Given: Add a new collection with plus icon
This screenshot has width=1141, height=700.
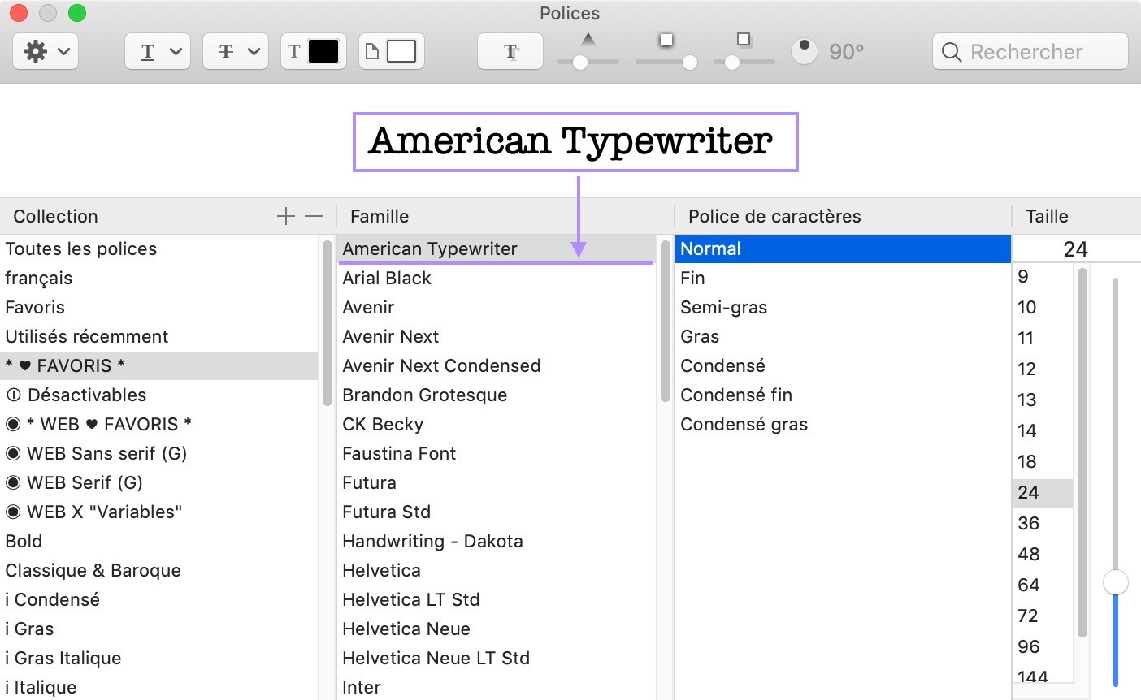Looking at the screenshot, I should pos(285,216).
